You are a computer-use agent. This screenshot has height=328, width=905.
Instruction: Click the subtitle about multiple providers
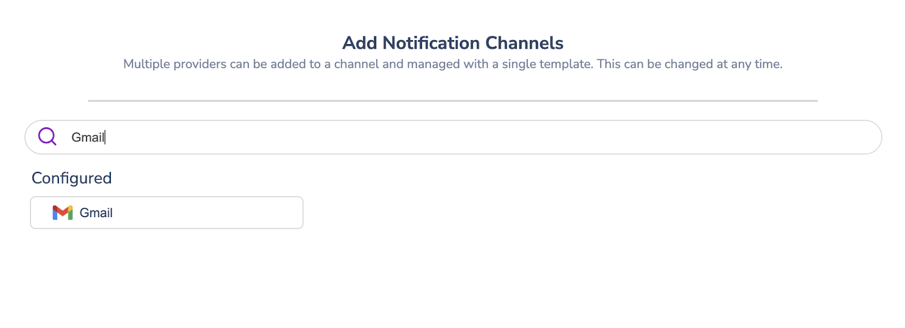pos(453,64)
